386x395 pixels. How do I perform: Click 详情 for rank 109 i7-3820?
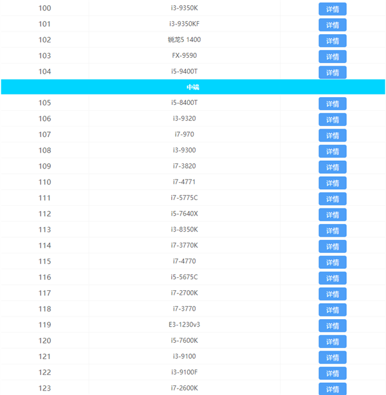(332, 167)
